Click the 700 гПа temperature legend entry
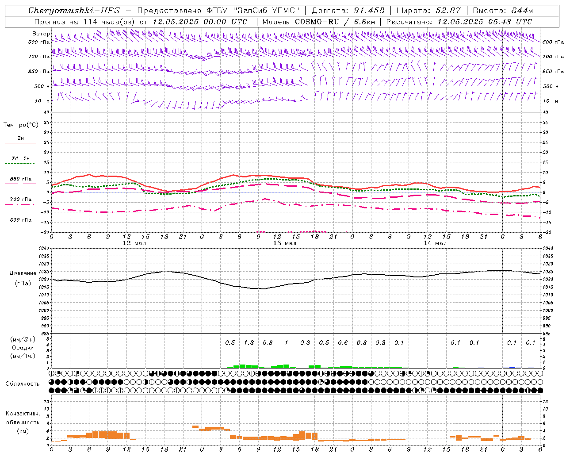The width and height of the screenshot is (566, 453). 21,200
